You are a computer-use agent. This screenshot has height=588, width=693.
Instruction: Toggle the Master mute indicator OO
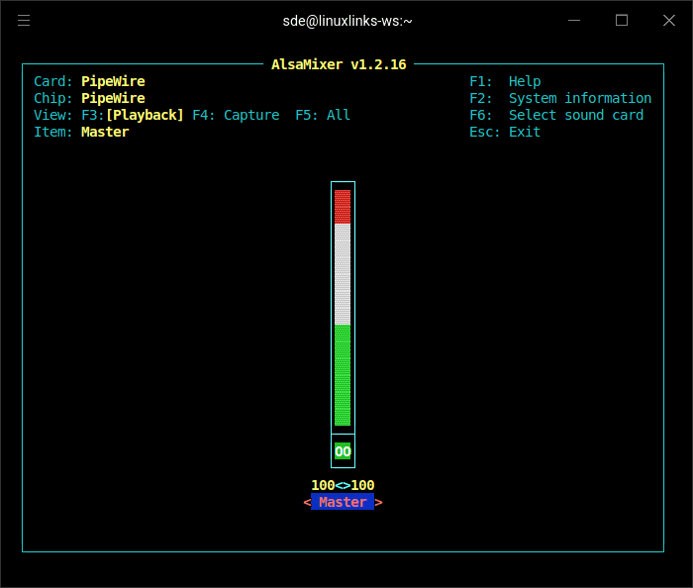[343, 451]
